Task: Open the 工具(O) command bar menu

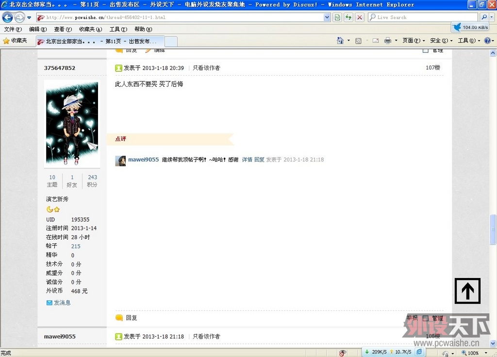Action: [x=469, y=41]
